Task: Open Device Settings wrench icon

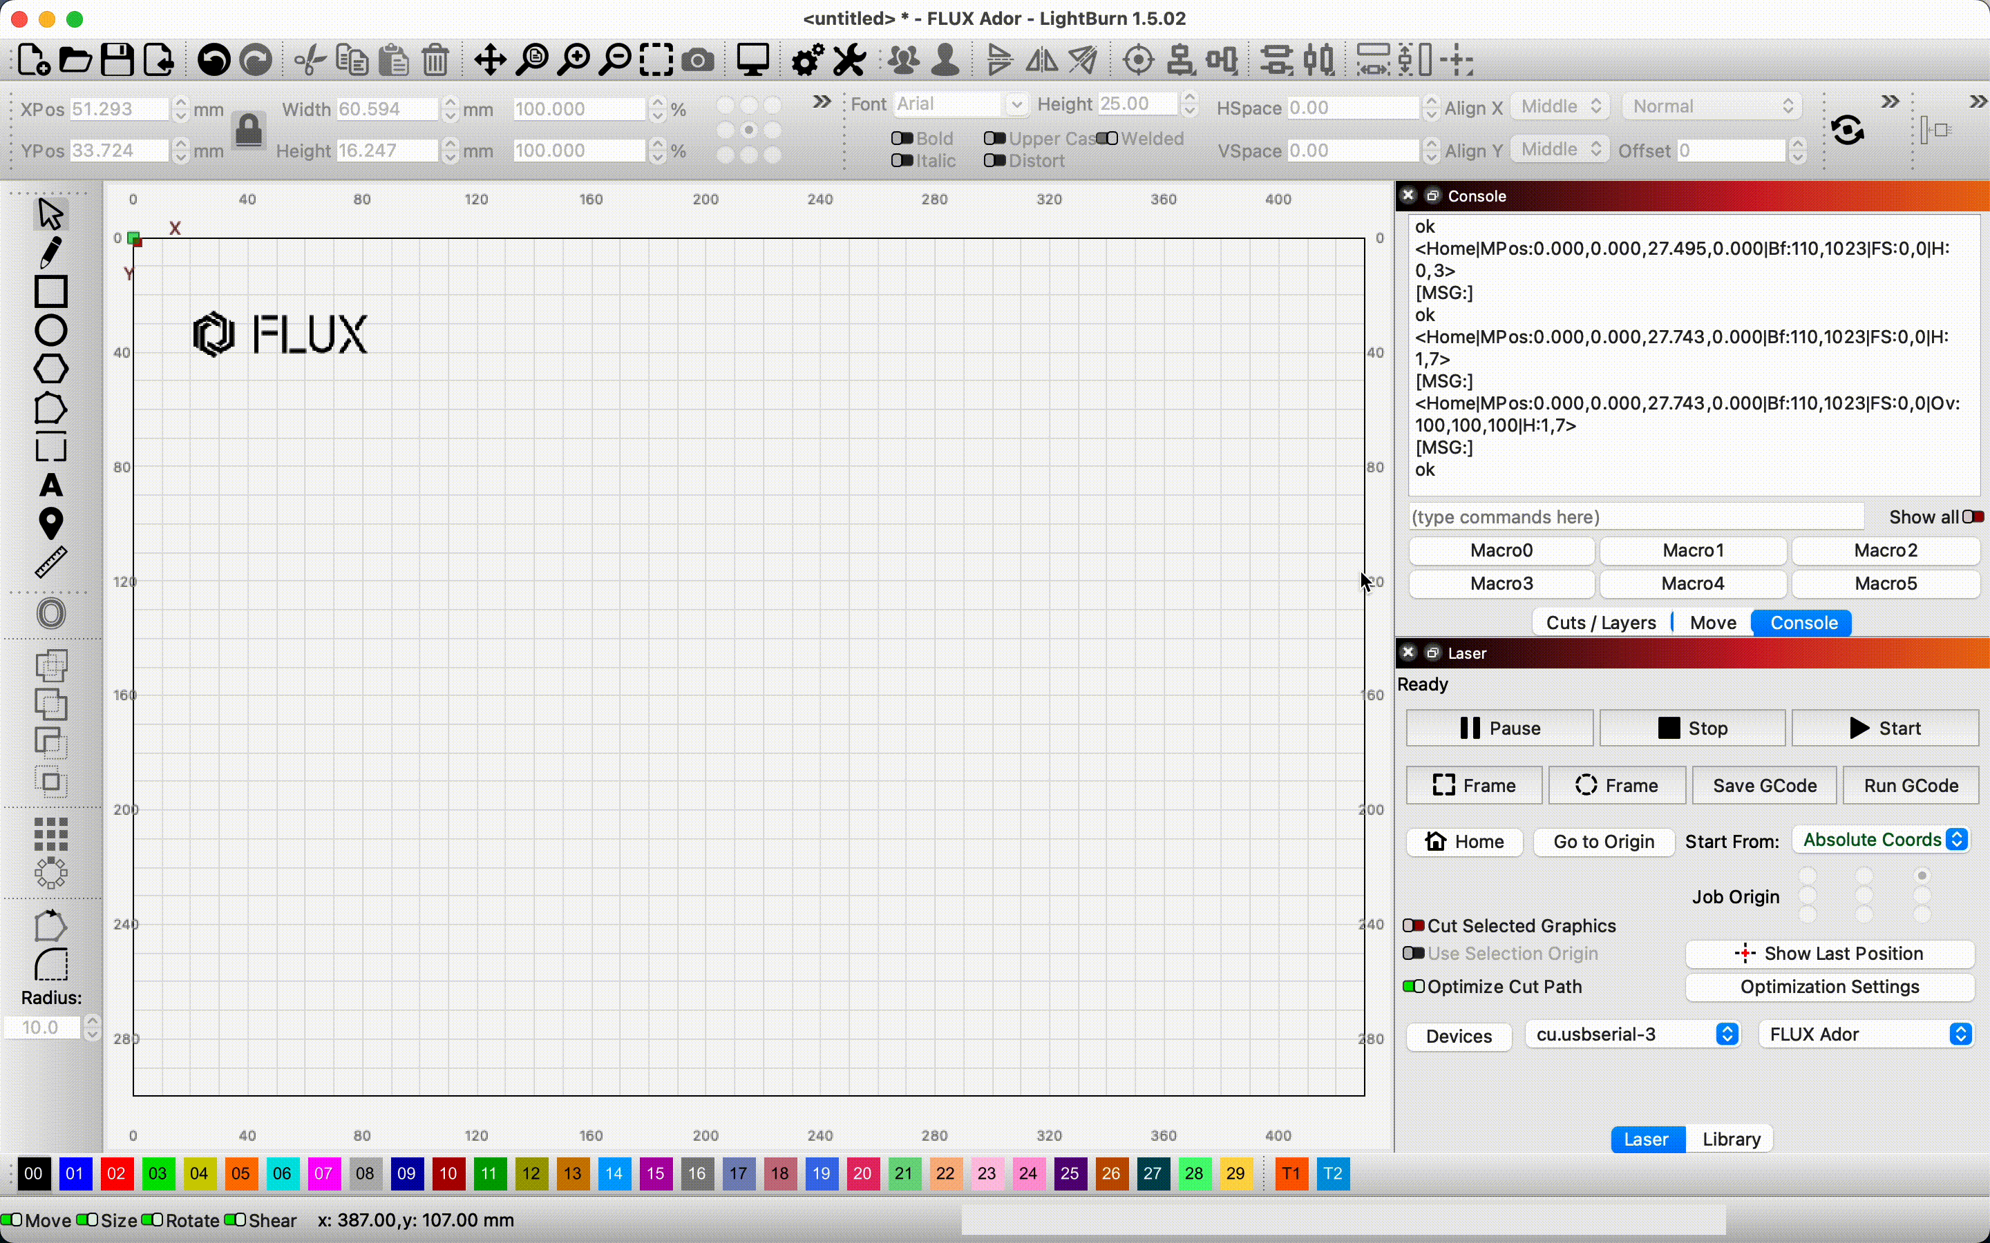Action: tap(849, 60)
